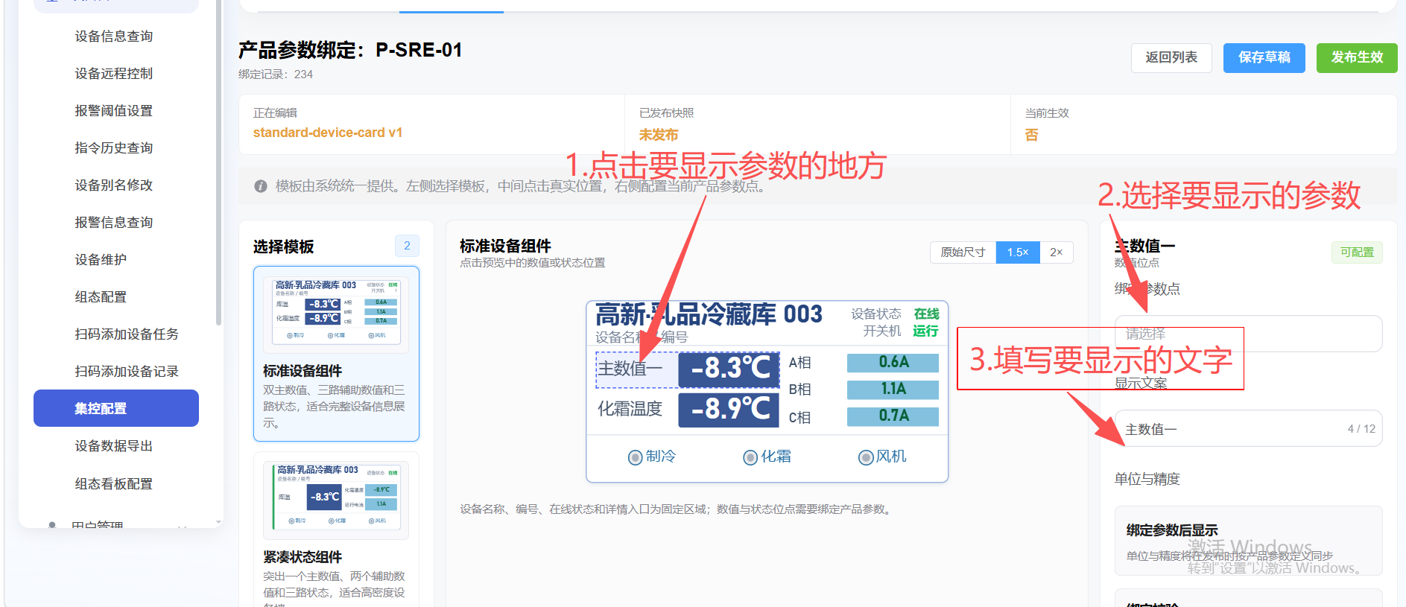Click standard-device-card v1 text
Image resolution: width=1406 pixels, height=607 pixels.
coord(328,133)
